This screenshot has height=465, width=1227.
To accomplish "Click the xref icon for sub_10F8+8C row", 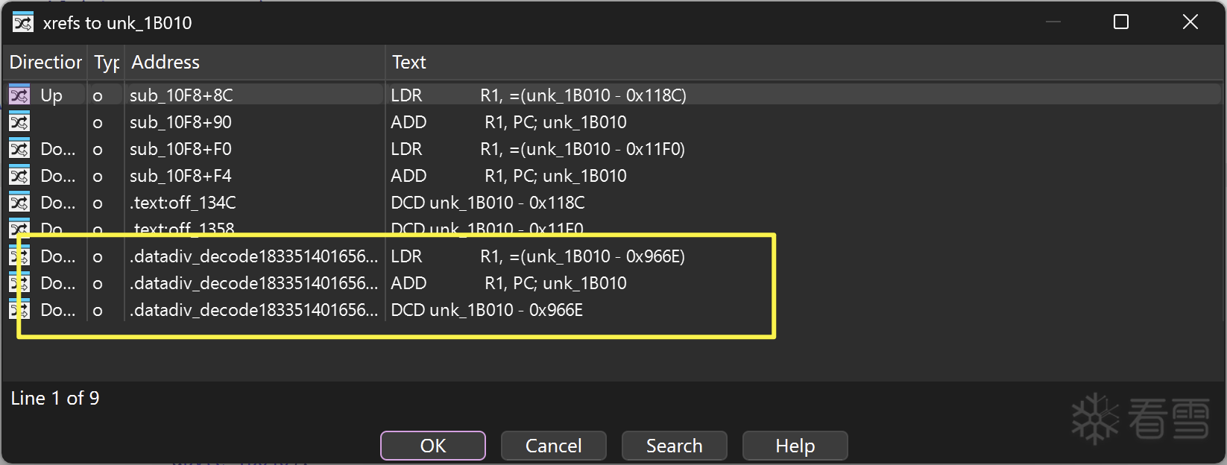I will 19,95.
